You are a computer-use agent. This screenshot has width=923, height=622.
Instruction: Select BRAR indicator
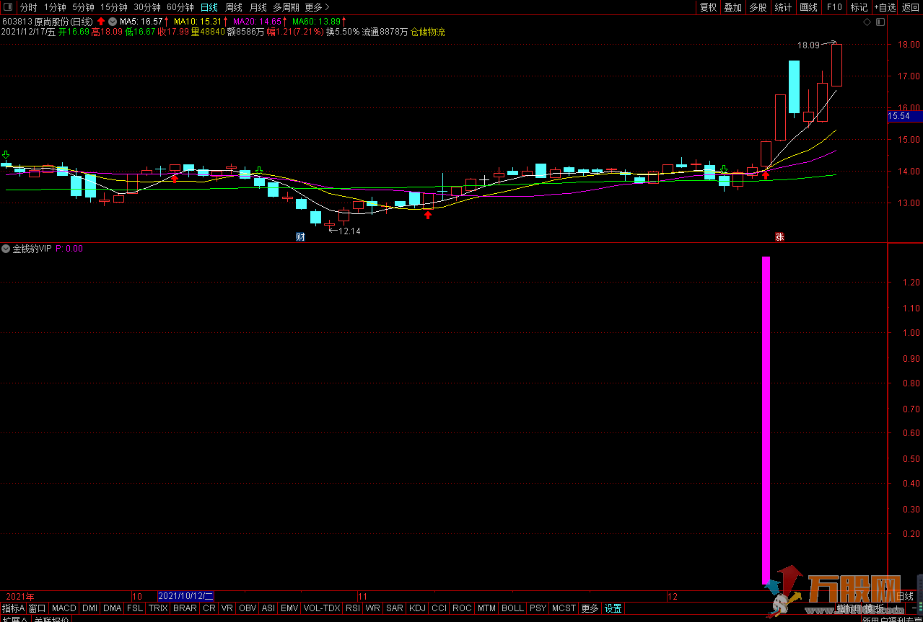pos(185,608)
